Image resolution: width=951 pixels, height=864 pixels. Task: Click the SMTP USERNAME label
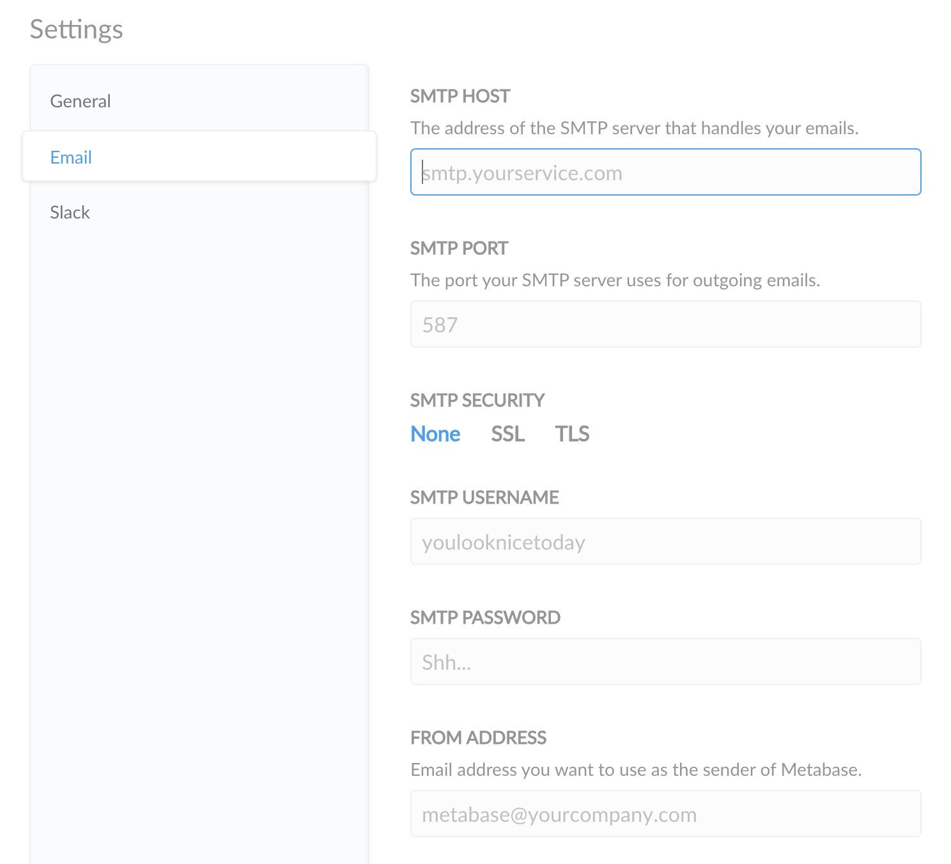[x=484, y=497]
